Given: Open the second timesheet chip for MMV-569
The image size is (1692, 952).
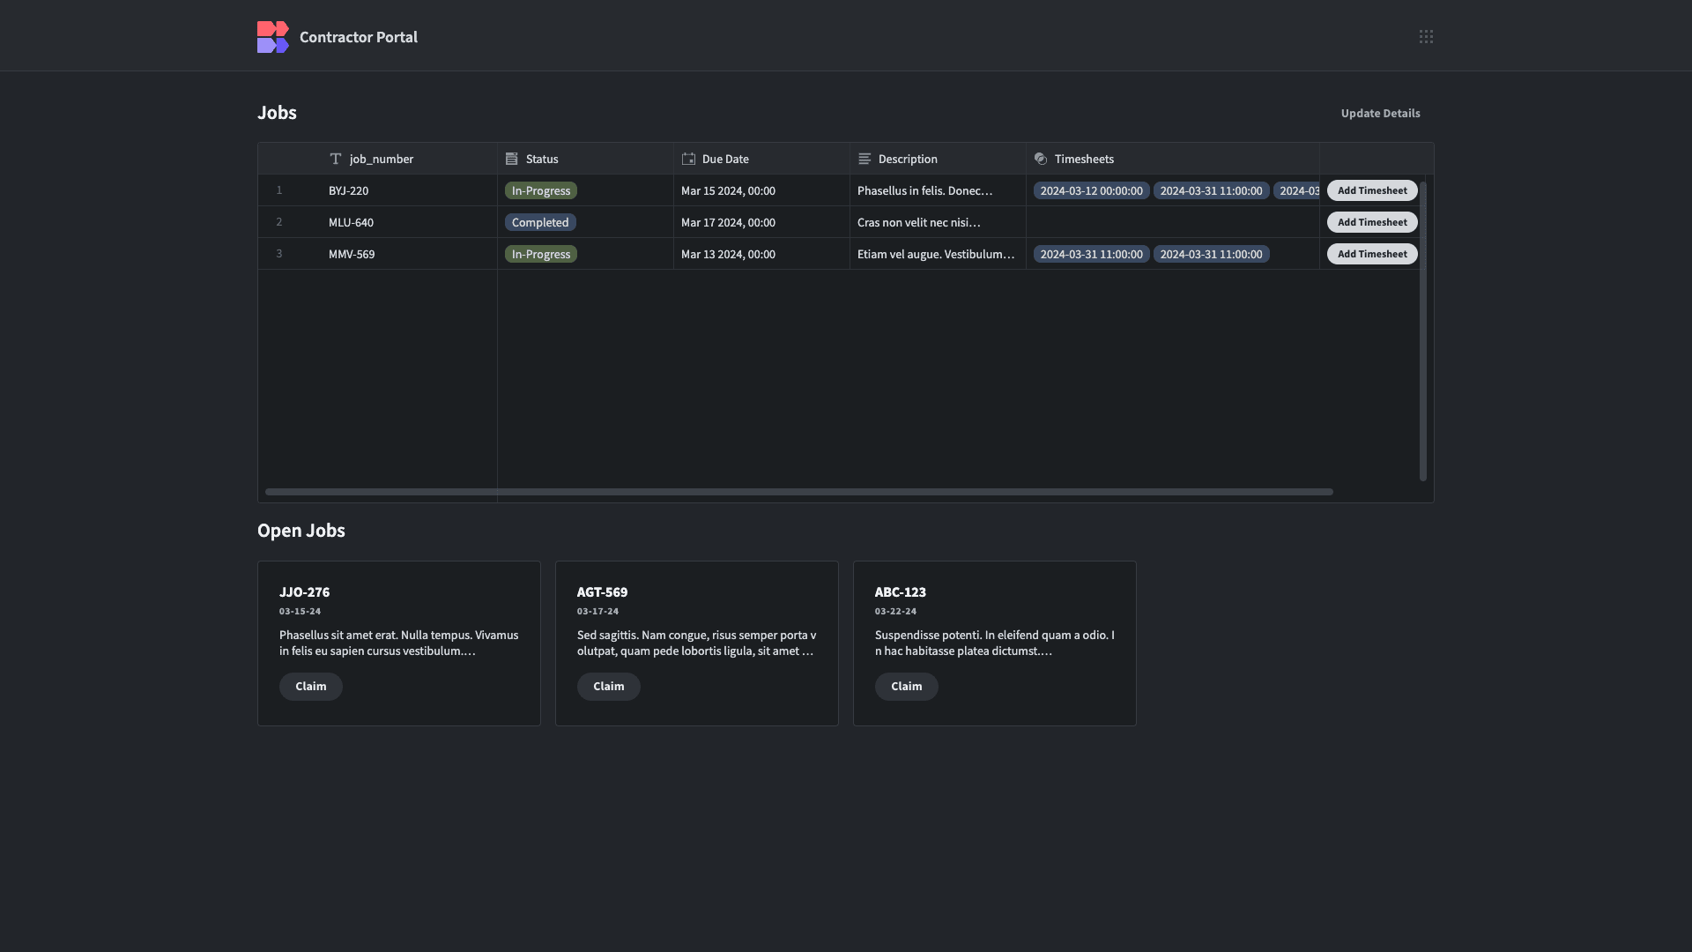Looking at the screenshot, I should click(x=1211, y=254).
